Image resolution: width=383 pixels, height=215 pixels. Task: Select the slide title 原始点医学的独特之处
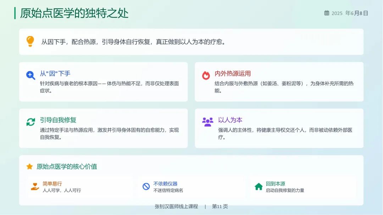click(74, 13)
